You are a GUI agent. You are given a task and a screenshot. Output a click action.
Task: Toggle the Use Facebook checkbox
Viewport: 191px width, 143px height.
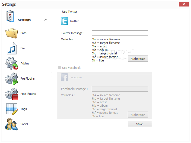click(59, 68)
